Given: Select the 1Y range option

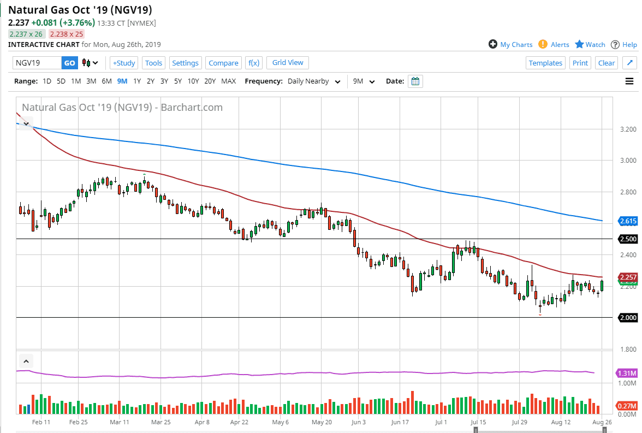Looking at the screenshot, I should click(137, 81).
